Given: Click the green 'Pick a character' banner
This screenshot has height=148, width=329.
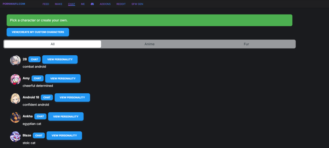Looking at the screenshot, I should click(x=149, y=20).
